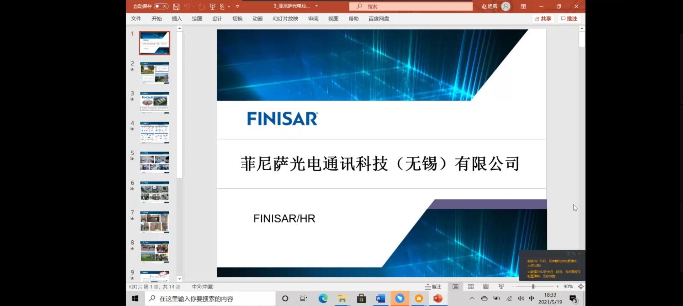Open Microsoft Edge from the taskbar

pyautogui.click(x=323, y=299)
